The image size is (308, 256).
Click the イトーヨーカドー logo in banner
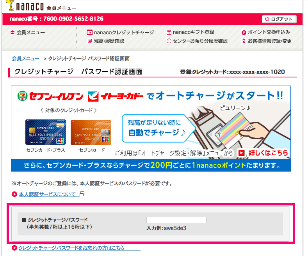click(x=115, y=96)
